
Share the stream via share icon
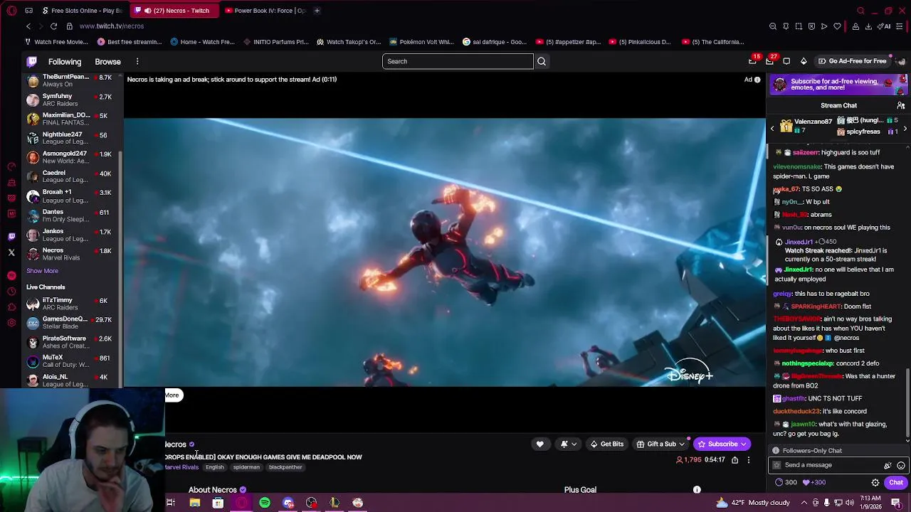[734, 460]
